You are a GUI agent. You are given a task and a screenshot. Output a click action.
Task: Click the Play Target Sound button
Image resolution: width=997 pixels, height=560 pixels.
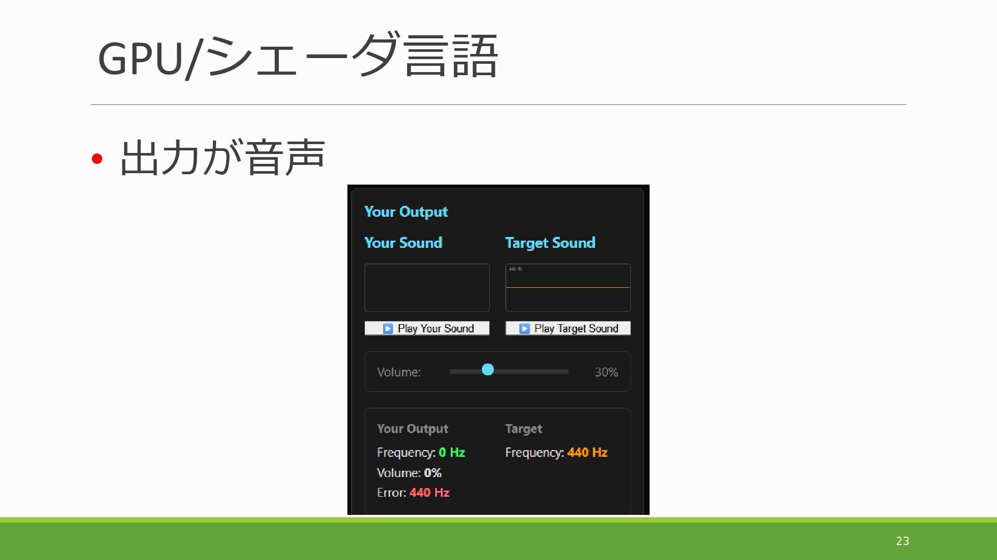[x=568, y=328]
